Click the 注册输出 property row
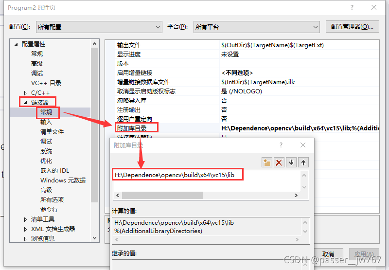 247,109
